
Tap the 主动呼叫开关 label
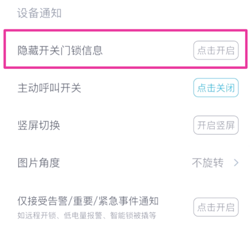49,88
